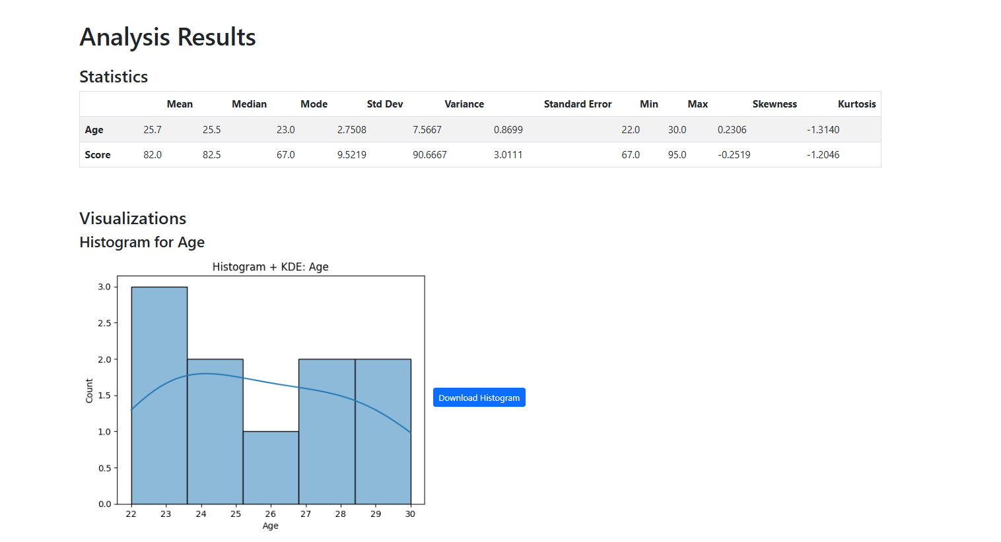Image resolution: width=1001 pixels, height=542 pixels.
Task: Click the Analysis Results heading
Action: (167, 37)
